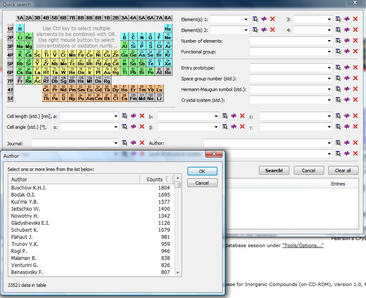
Task: Expand the Journal dropdown
Action: (116, 143)
